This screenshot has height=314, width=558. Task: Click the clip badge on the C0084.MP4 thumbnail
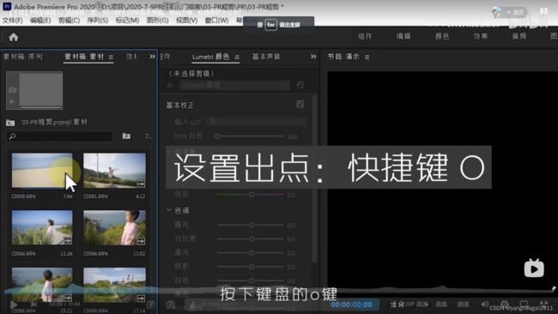(68, 241)
